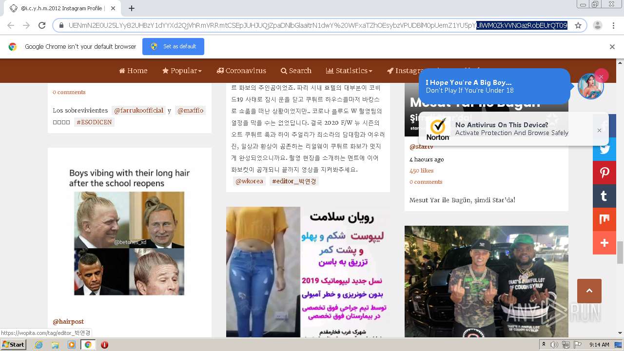Expand the Statistics dropdown menu
The height and width of the screenshot is (351, 624).
(349, 71)
